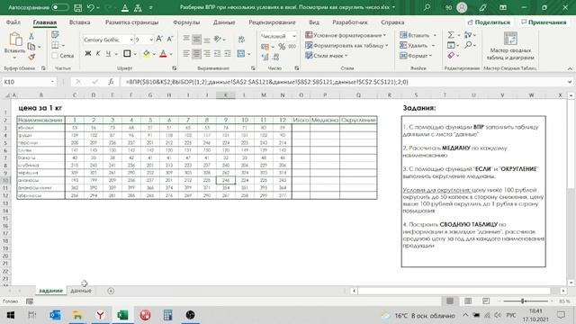Click the Borders icon
The width and height of the screenshot is (576, 324).
[x=127, y=54]
